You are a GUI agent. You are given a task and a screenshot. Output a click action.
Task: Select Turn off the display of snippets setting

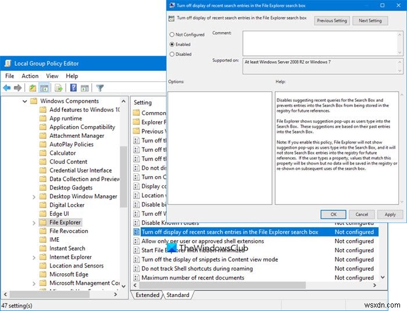point(210,259)
